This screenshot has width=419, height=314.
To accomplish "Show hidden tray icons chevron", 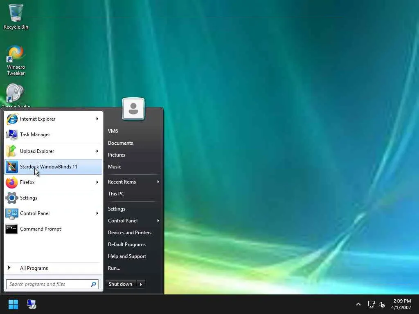I will tap(358, 304).
